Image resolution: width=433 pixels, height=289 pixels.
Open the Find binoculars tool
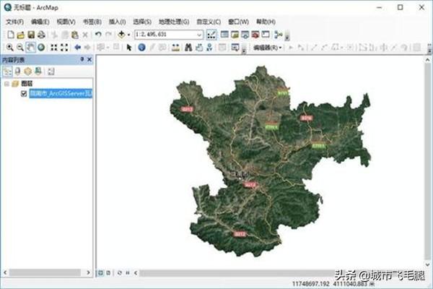point(188,48)
